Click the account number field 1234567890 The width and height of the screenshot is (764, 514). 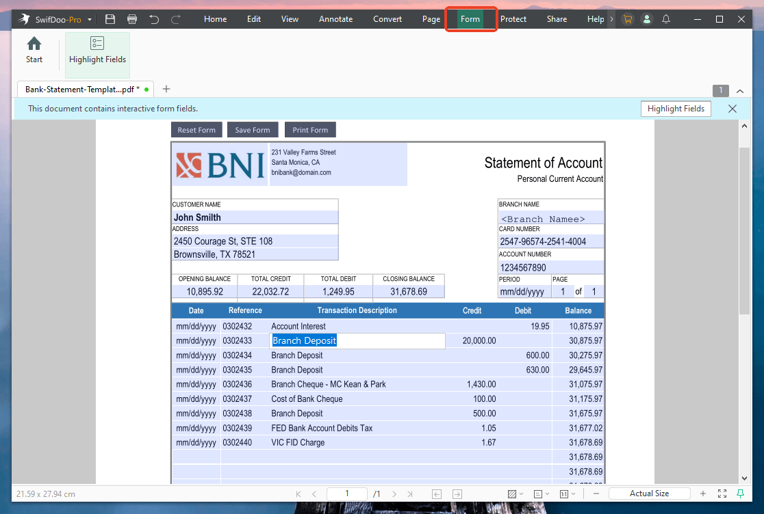pyautogui.click(x=550, y=267)
